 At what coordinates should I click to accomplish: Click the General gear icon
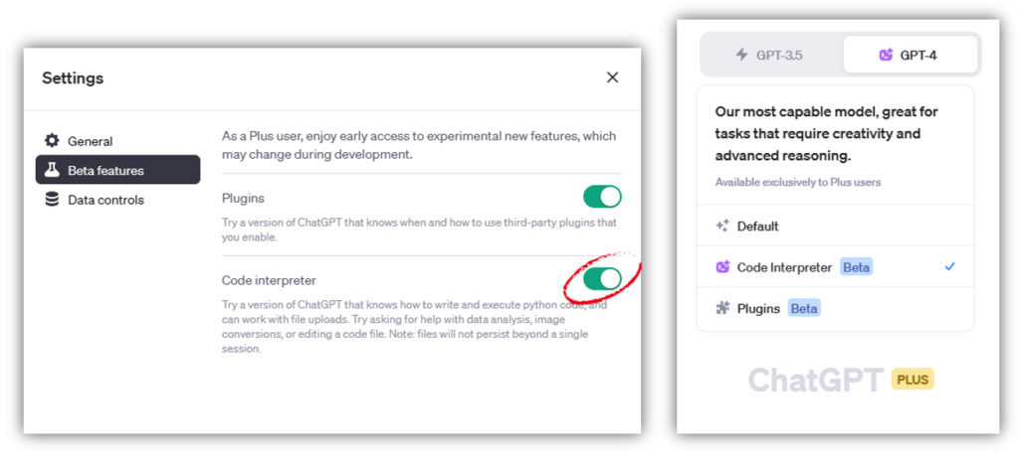[52, 141]
